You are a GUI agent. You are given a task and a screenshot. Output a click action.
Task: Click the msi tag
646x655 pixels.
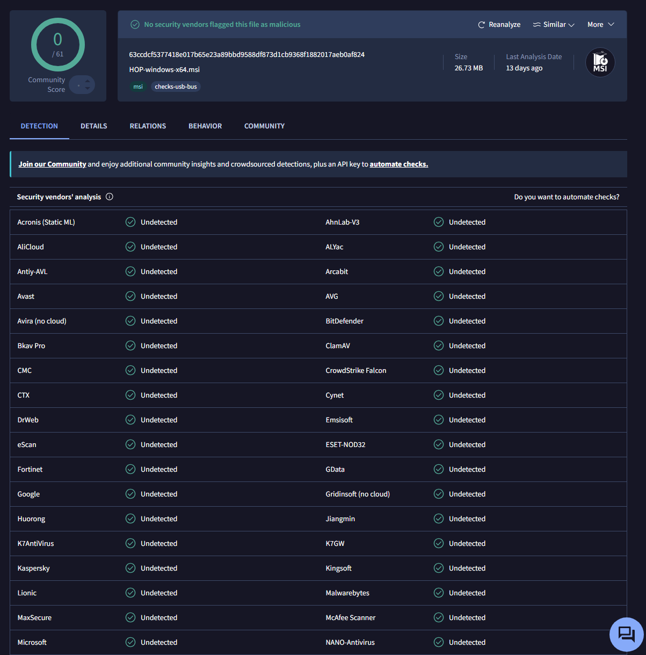pyautogui.click(x=138, y=87)
